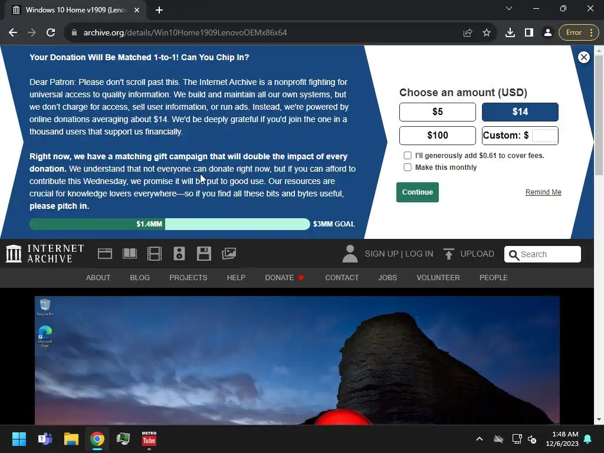The height and width of the screenshot is (453, 604).
Task: Click the page vertical scrollbar thumb
Action: [x=599, y=115]
